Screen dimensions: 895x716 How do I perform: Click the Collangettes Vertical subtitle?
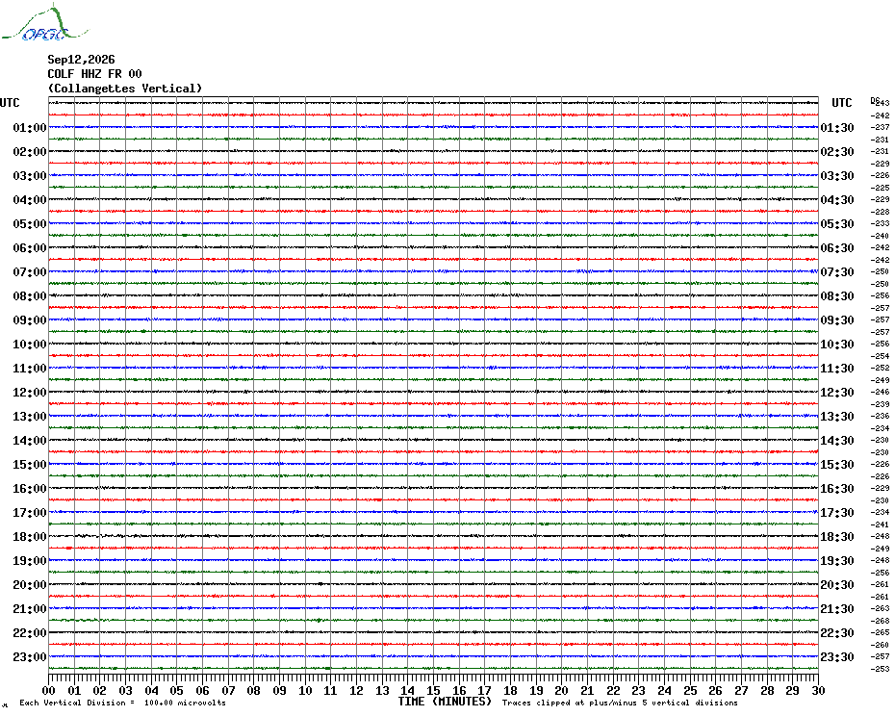(125, 89)
